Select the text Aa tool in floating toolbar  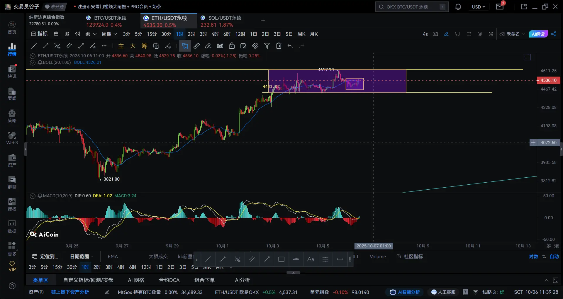(x=311, y=259)
